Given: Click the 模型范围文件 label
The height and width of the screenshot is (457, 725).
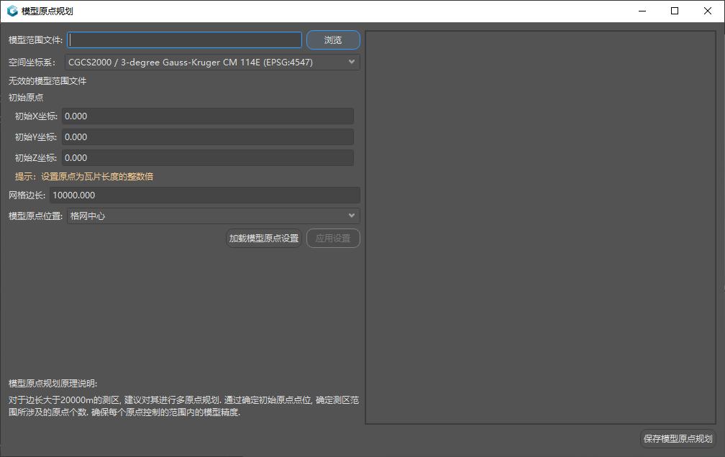Looking at the screenshot, I should 35,40.
